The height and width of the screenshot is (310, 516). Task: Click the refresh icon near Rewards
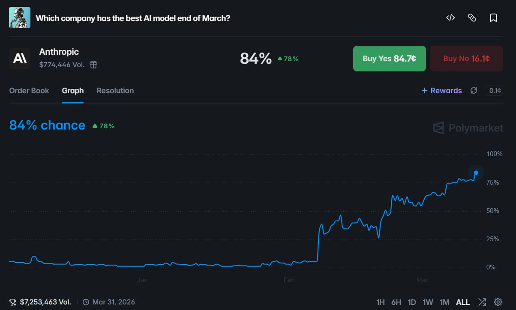coord(474,90)
